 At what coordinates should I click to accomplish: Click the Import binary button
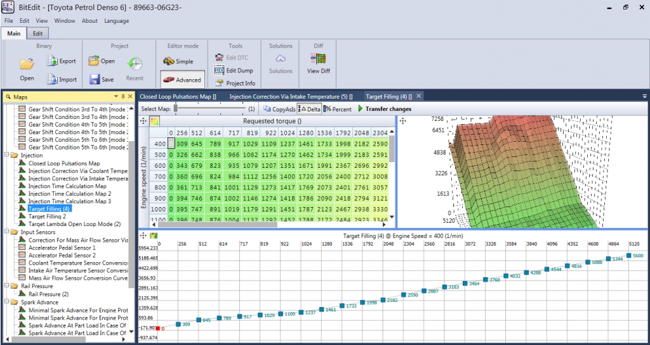[62, 79]
